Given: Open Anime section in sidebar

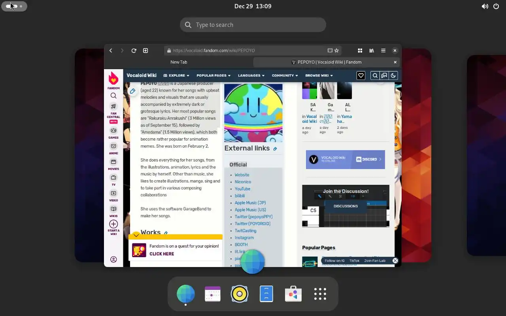Looking at the screenshot, I should pyautogui.click(x=113, y=149).
